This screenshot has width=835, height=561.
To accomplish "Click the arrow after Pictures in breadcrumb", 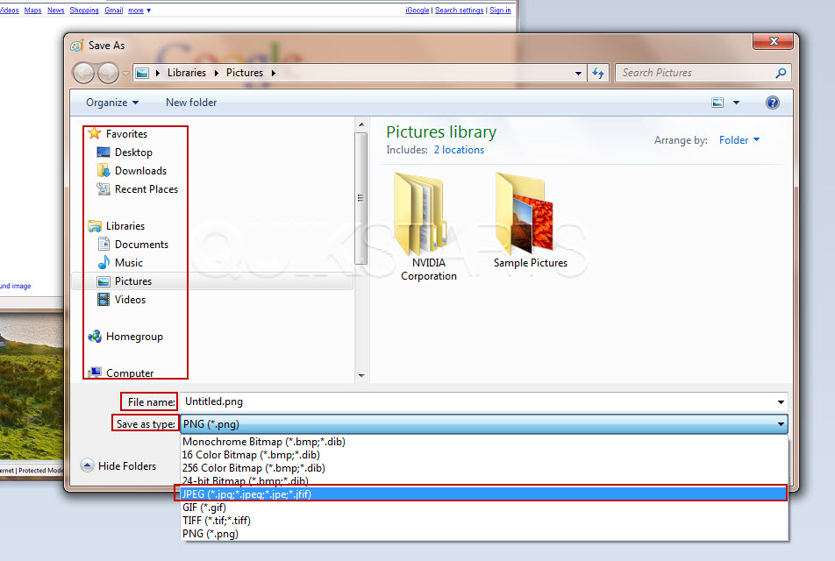I will (x=273, y=73).
